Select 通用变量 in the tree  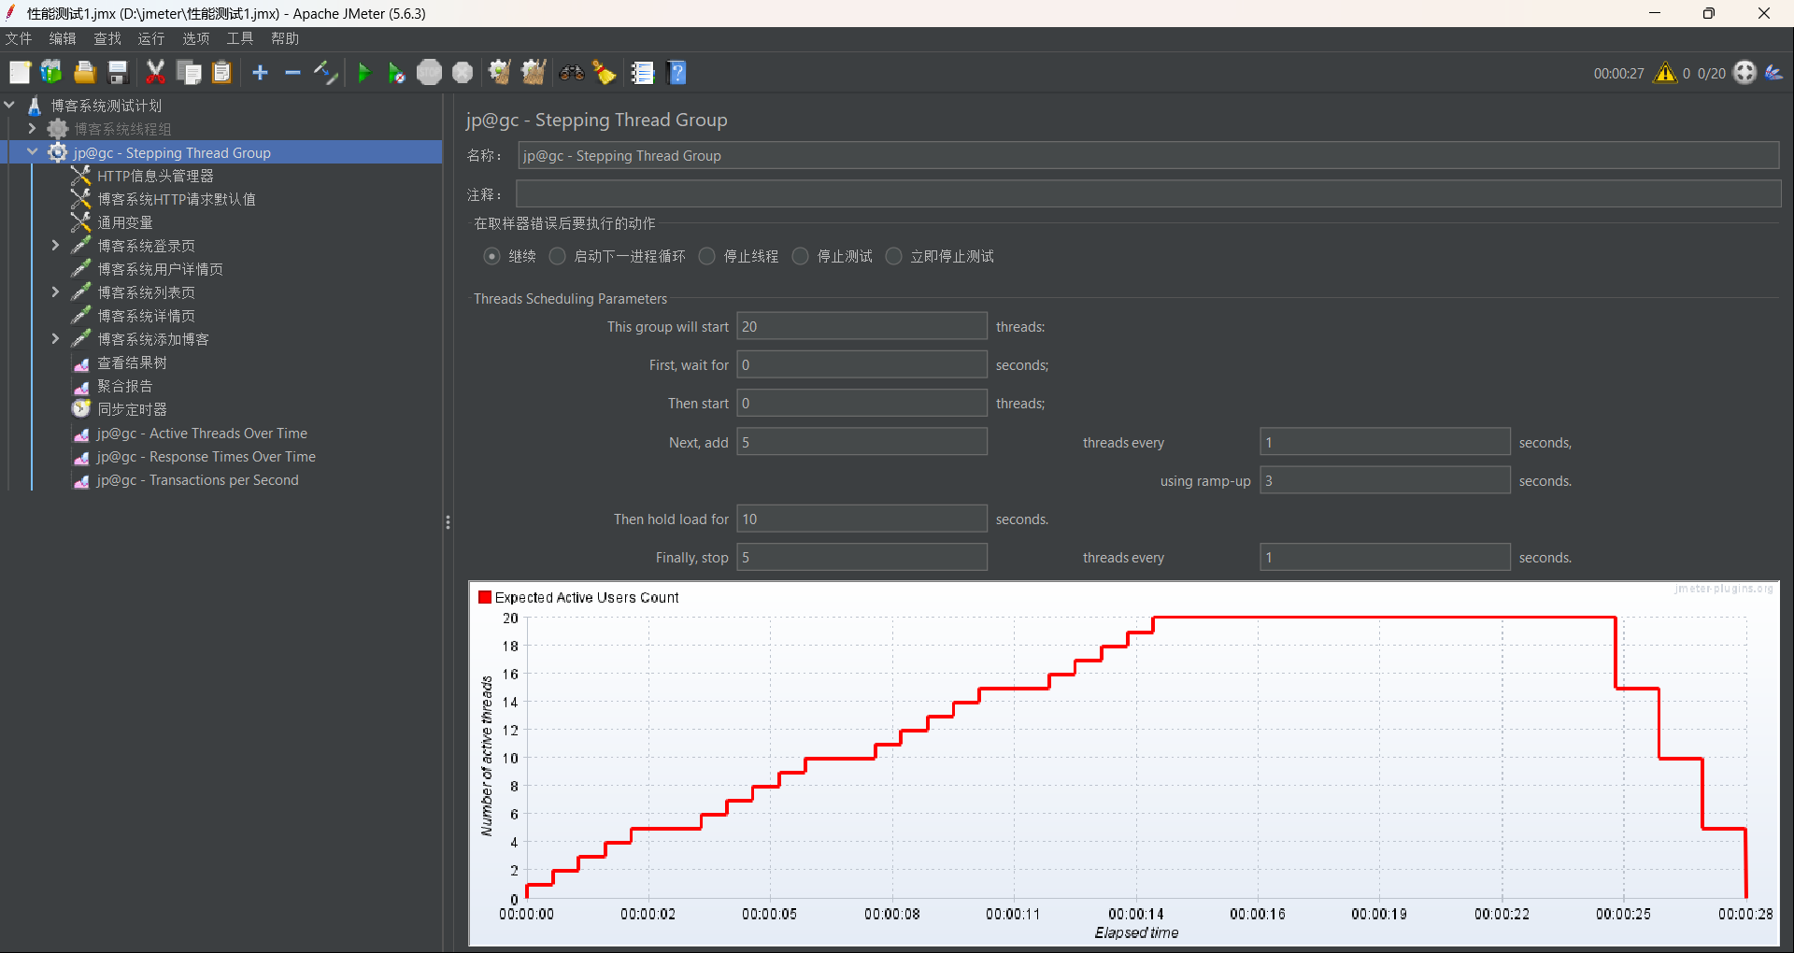(124, 222)
